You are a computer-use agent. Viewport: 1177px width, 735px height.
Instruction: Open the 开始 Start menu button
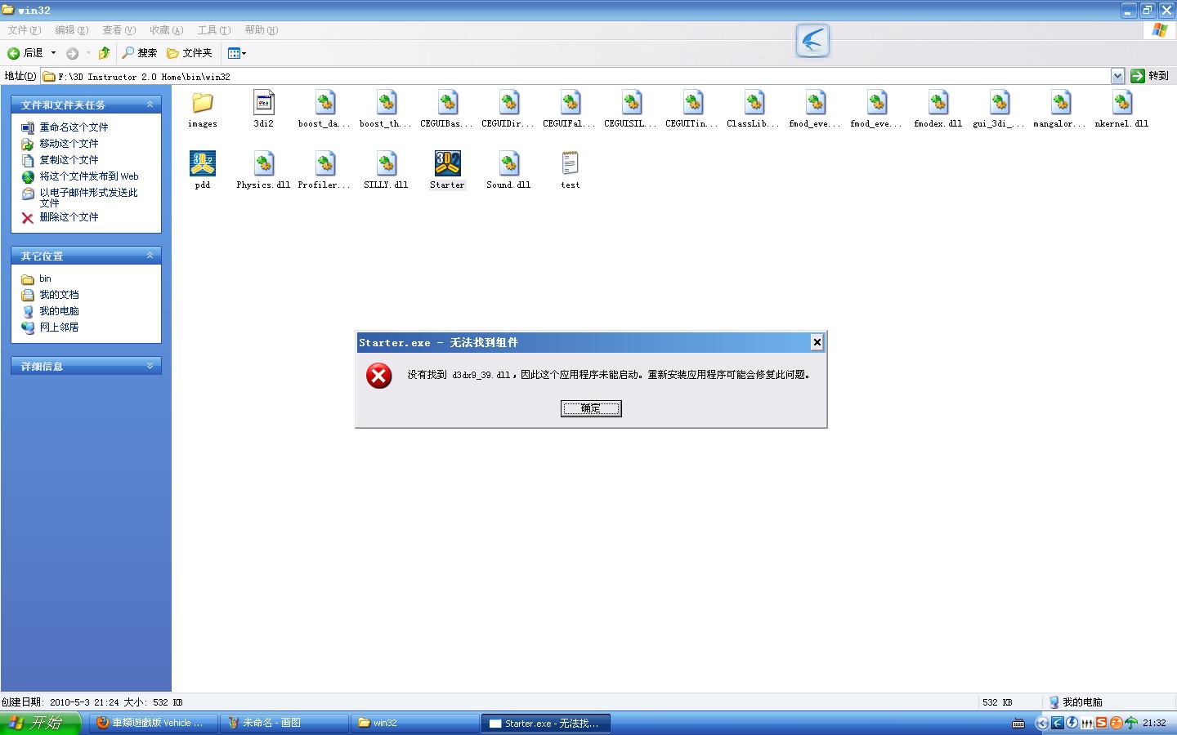(x=40, y=723)
